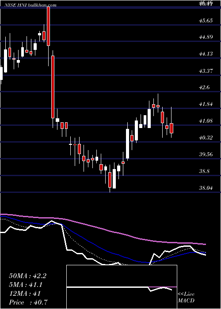Click the 'Price : 40.7' reading
Image resolution: width=221 pixels, height=309 pixels.
point(28,302)
